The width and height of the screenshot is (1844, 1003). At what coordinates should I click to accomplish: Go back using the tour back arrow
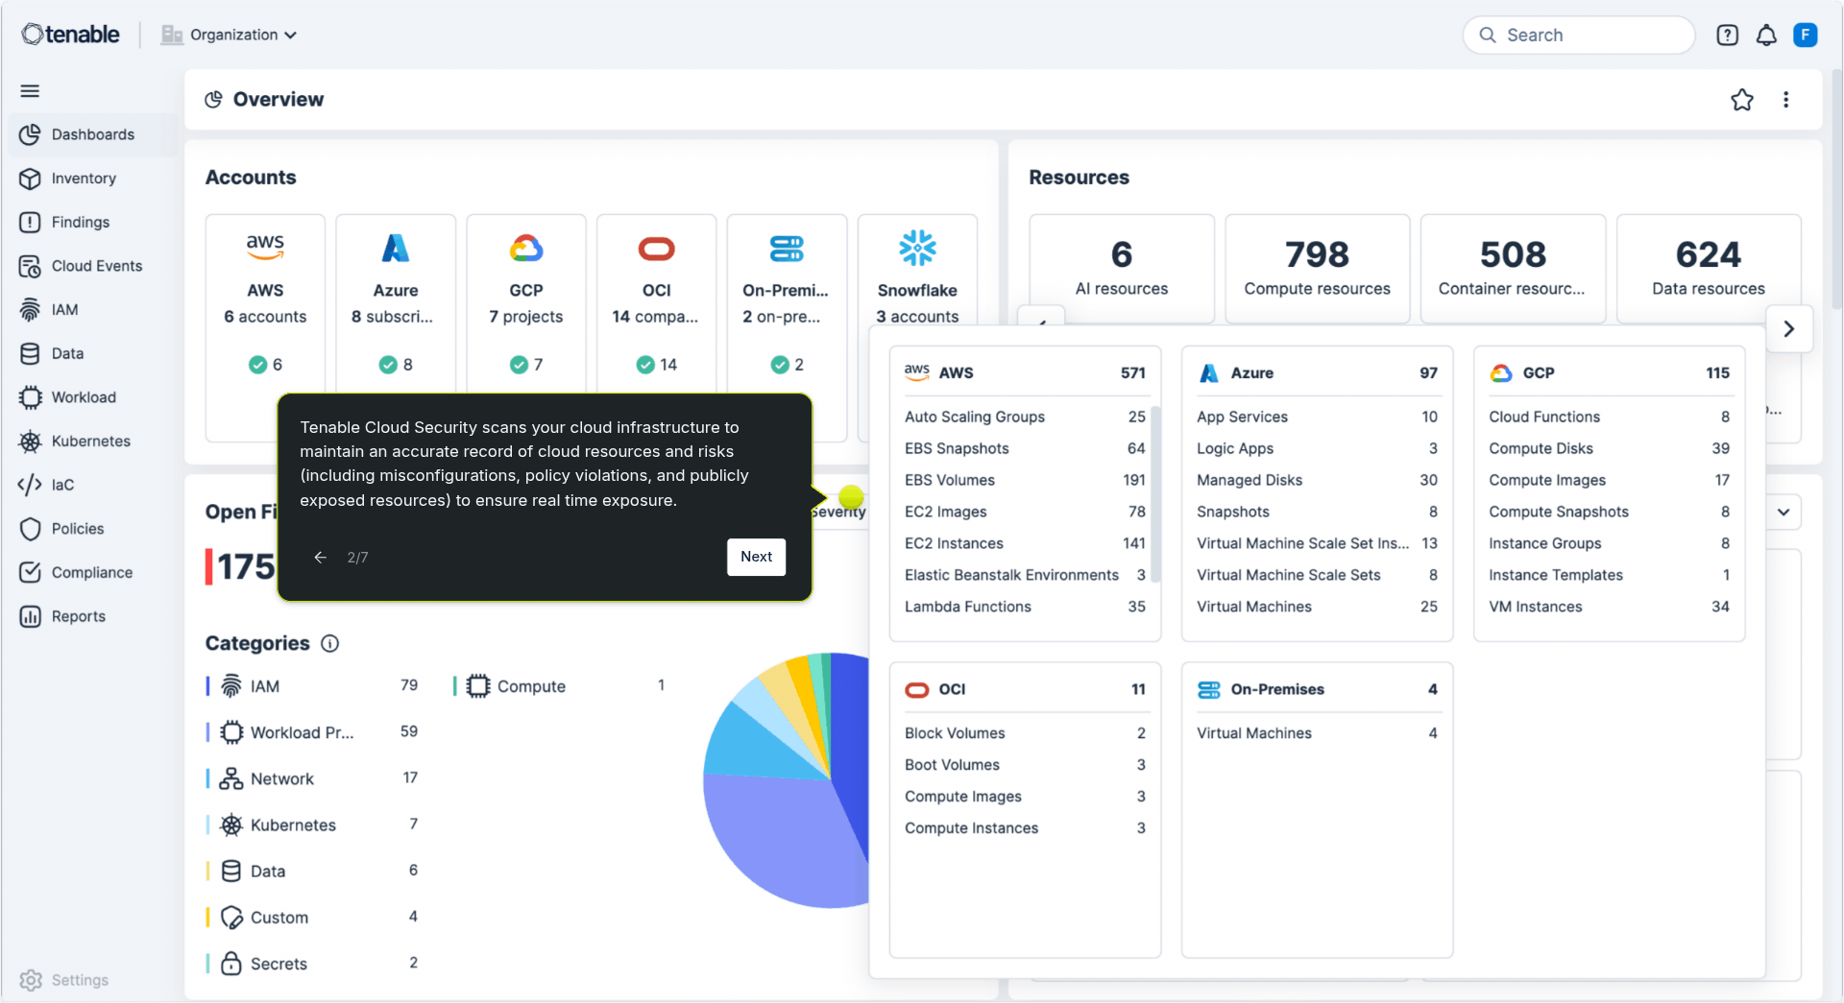(x=321, y=557)
